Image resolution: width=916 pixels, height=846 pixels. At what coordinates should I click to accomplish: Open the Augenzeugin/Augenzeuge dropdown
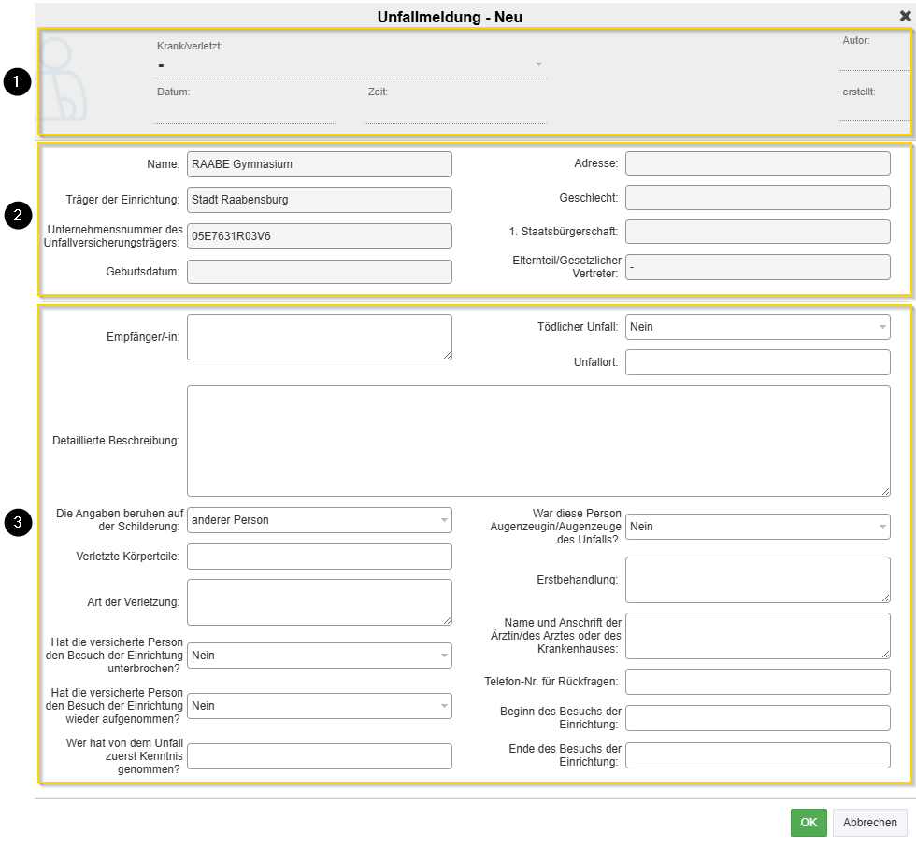pyautogui.click(x=757, y=527)
